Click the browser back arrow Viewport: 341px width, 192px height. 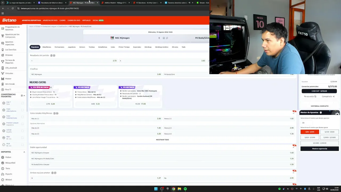pyautogui.click(x=3, y=8)
